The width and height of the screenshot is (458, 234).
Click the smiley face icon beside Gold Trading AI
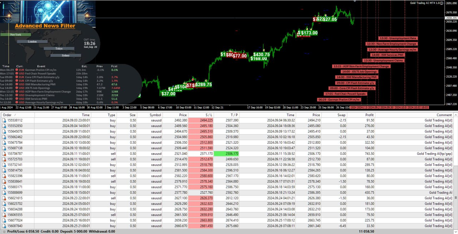tap(441, 3)
